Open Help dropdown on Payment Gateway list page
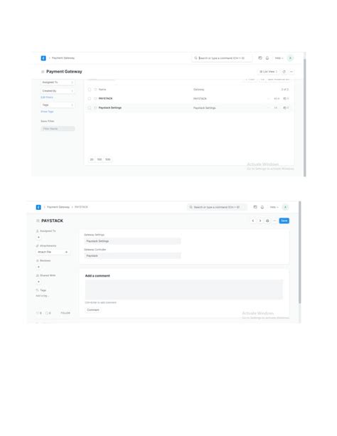The image size is (337, 436). pyautogui.click(x=279, y=58)
